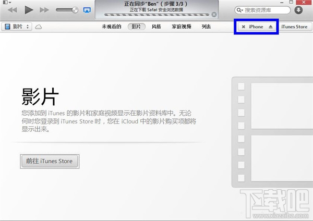Maximize the iTunes window

(291, 2)
